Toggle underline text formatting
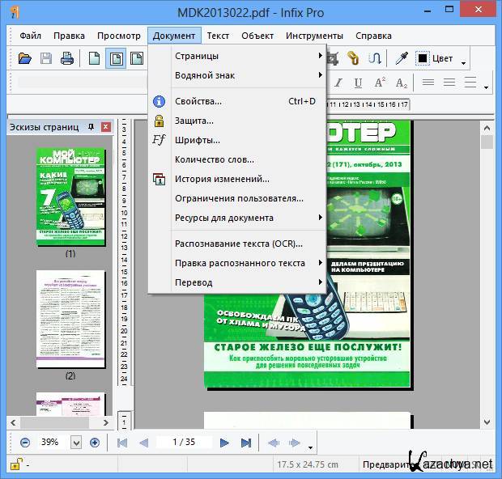Viewport: 502px width, 479px height. (x=357, y=83)
